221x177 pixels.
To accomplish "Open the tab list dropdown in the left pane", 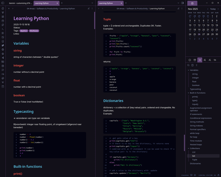I will (x=92, y=3).
